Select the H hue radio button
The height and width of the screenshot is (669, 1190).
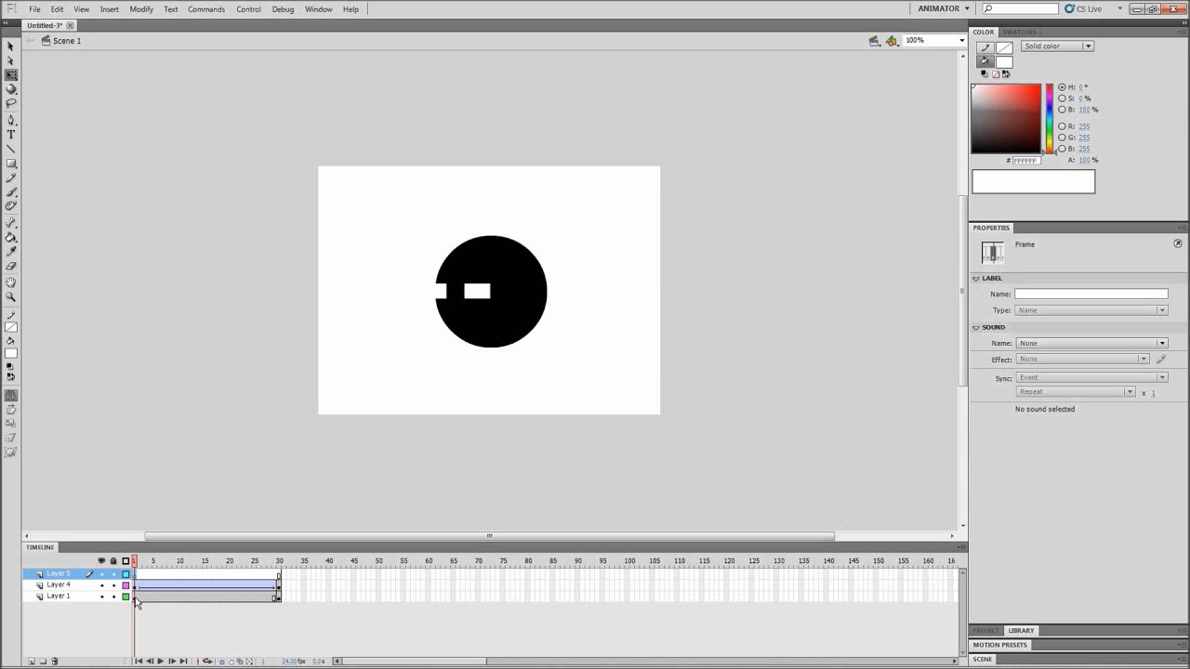pos(1062,87)
